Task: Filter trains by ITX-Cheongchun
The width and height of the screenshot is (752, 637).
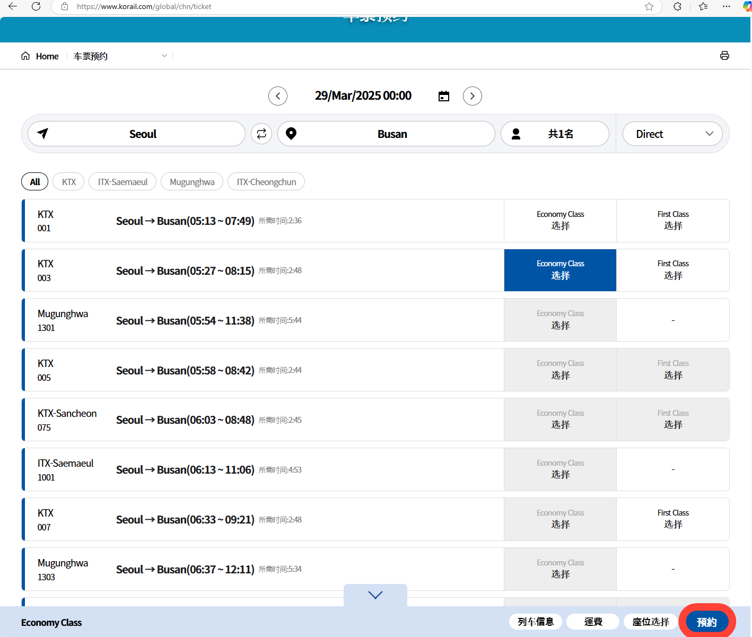Action: pos(266,182)
